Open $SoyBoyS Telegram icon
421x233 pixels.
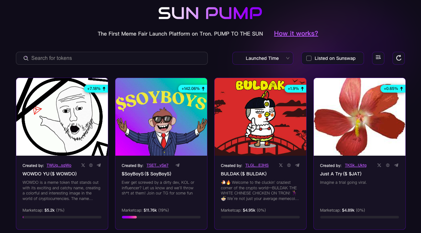(178, 165)
